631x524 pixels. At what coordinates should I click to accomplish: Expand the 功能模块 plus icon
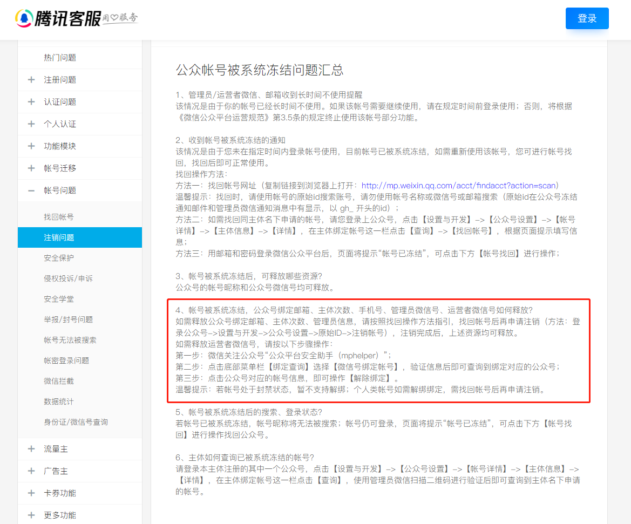(31, 146)
